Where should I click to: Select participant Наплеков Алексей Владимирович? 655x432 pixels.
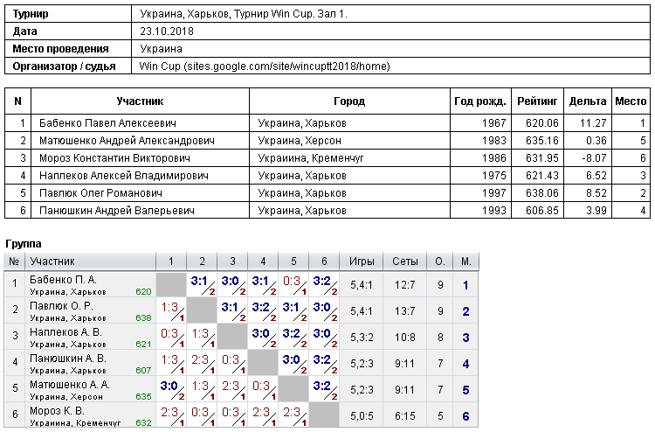124,176
